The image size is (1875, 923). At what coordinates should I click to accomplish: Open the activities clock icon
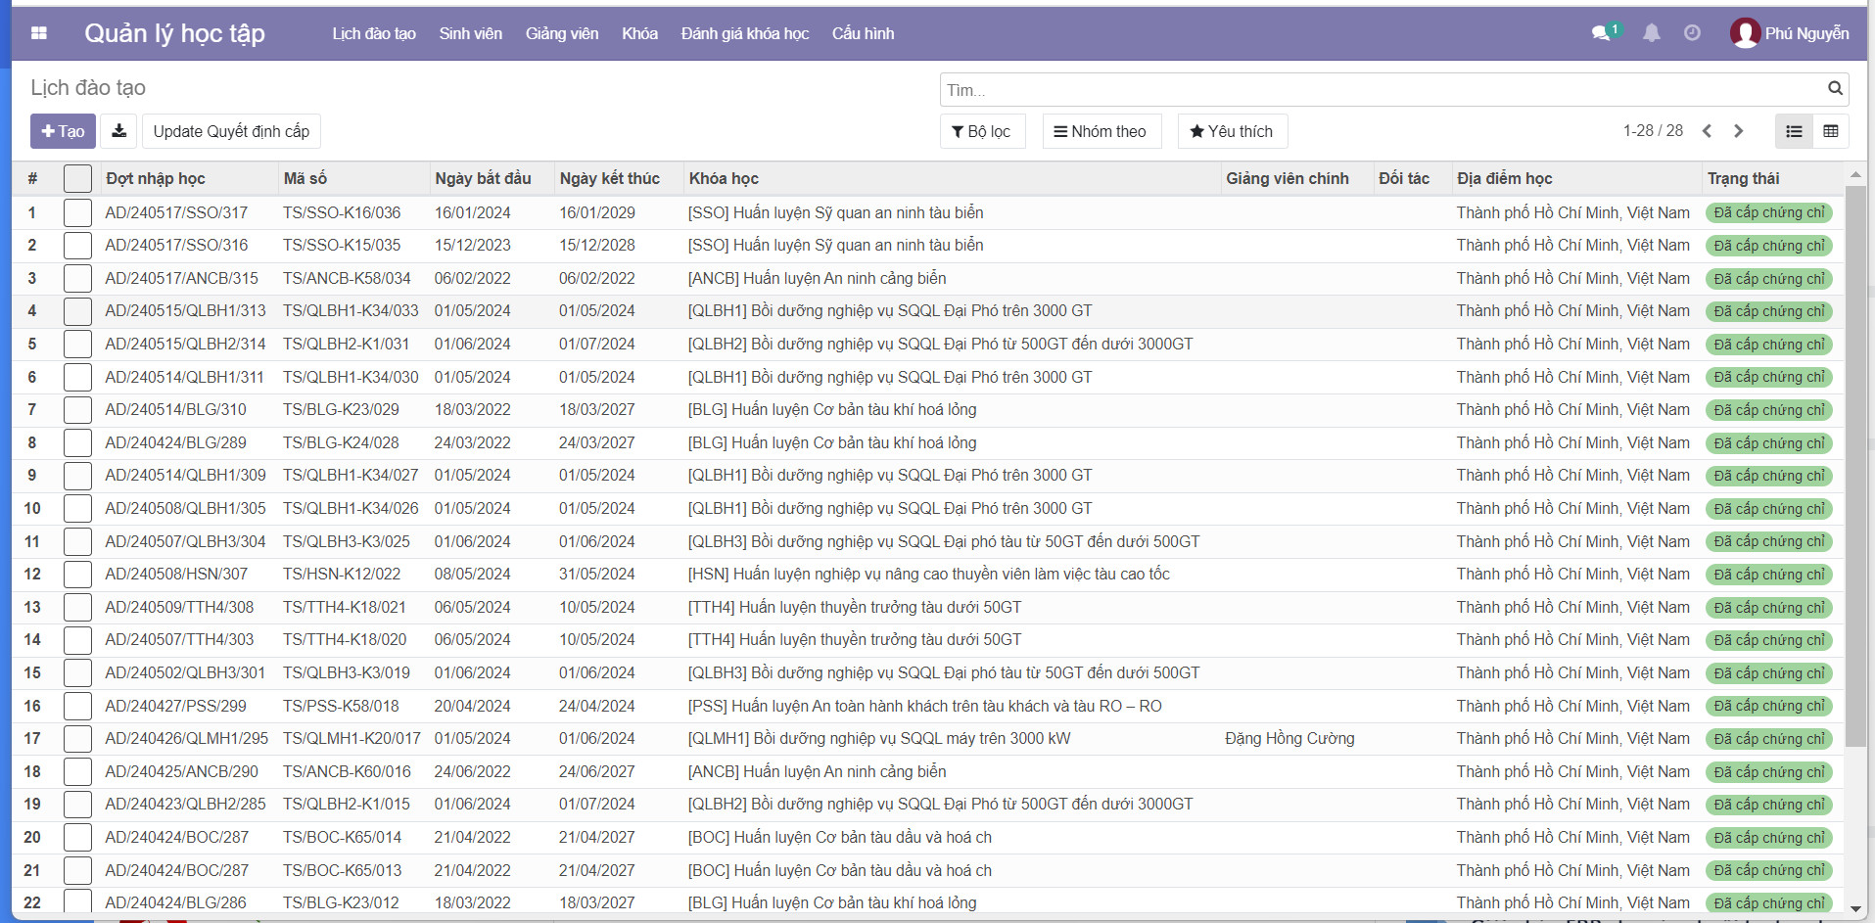1692,33
